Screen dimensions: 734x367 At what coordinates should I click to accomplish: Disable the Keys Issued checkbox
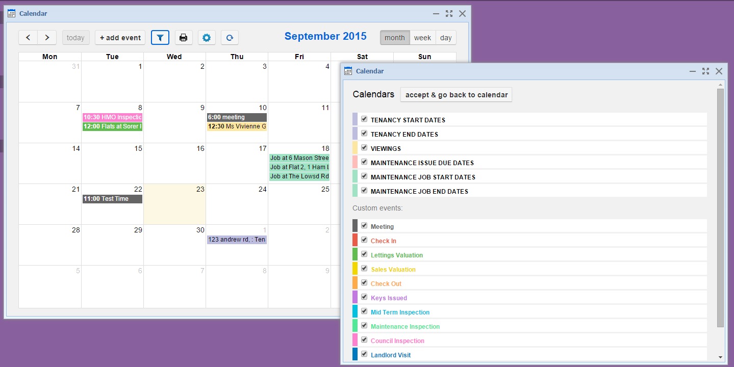coord(364,297)
